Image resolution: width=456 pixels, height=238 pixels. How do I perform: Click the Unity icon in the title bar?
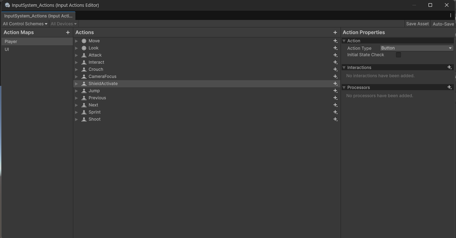(7, 5)
